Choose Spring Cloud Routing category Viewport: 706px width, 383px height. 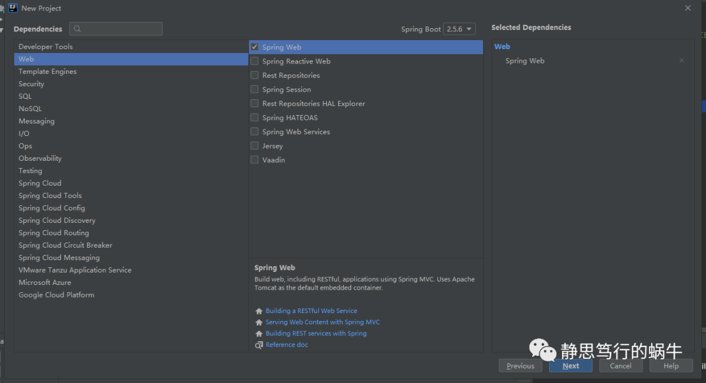click(131, 233)
